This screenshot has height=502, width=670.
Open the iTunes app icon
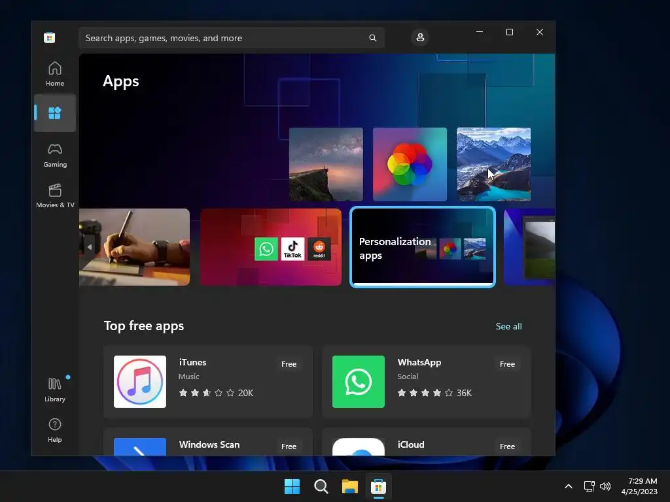tap(140, 382)
